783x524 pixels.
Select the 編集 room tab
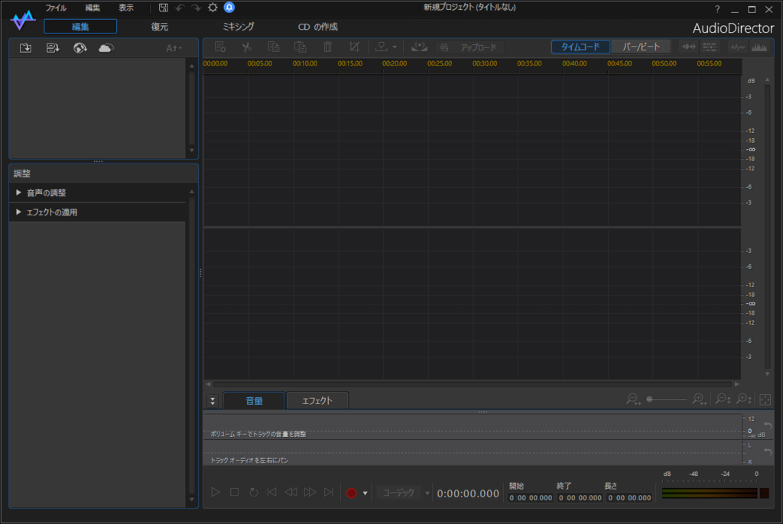click(x=80, y=27)
